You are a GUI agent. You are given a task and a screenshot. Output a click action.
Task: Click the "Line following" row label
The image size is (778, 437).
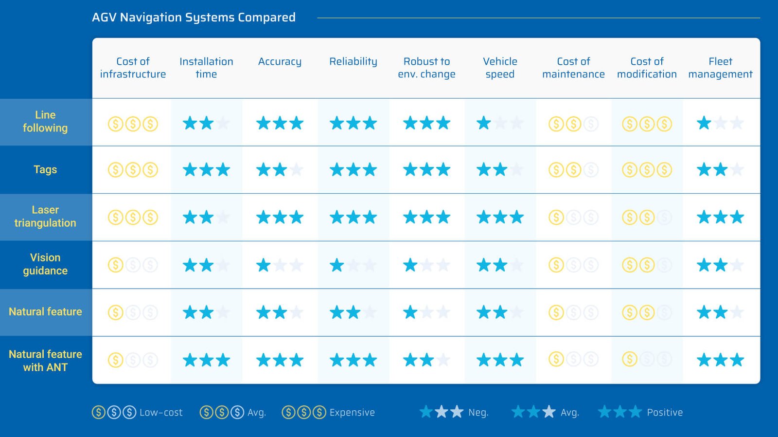[45, 121]
